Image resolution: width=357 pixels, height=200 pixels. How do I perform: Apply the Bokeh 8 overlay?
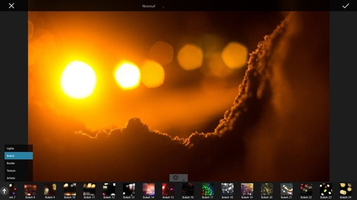click(31, 189)
